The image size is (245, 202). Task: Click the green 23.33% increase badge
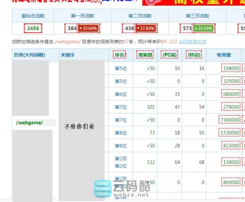[x=203, y=28]
